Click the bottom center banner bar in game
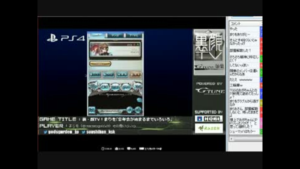300x169 pixels. click(x=111, y=111)
